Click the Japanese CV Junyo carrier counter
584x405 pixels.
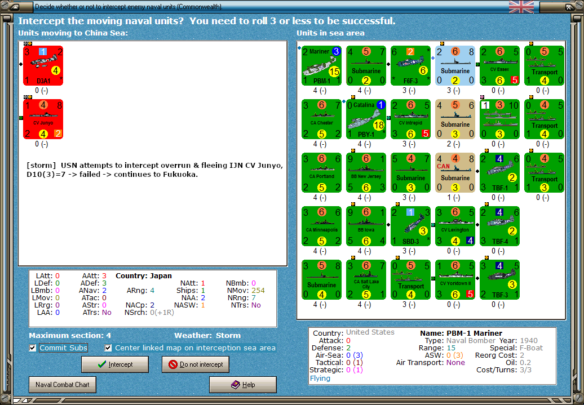[43, 119]
